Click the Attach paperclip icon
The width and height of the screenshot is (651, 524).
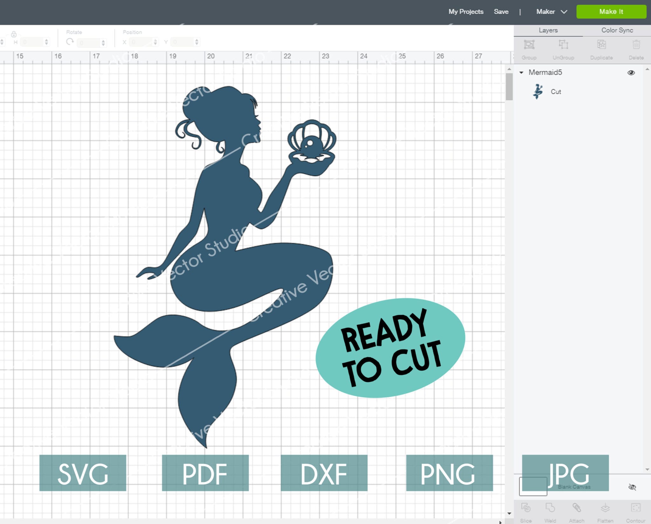coord(576,507)
